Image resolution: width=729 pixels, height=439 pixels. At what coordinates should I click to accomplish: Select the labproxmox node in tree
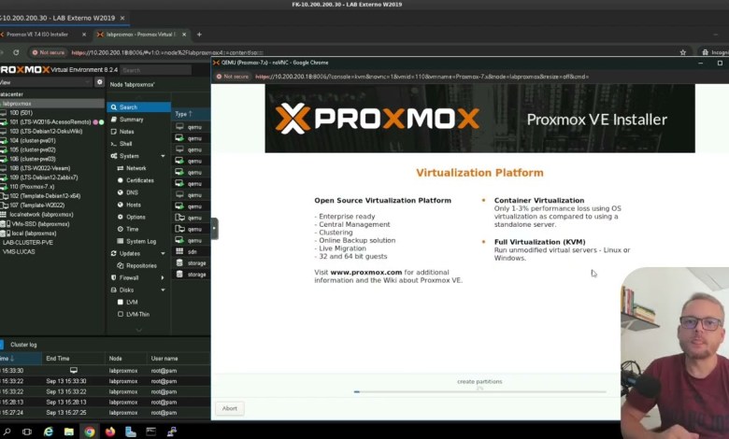click(x=52, y=104)
